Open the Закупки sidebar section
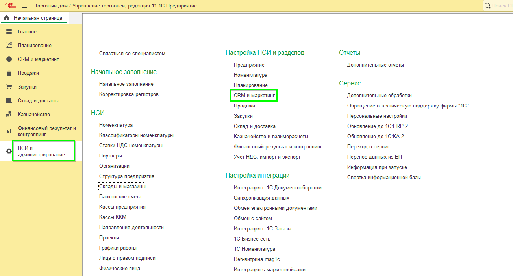Screen dimensions: 513x276 click(x=27, y=87)
